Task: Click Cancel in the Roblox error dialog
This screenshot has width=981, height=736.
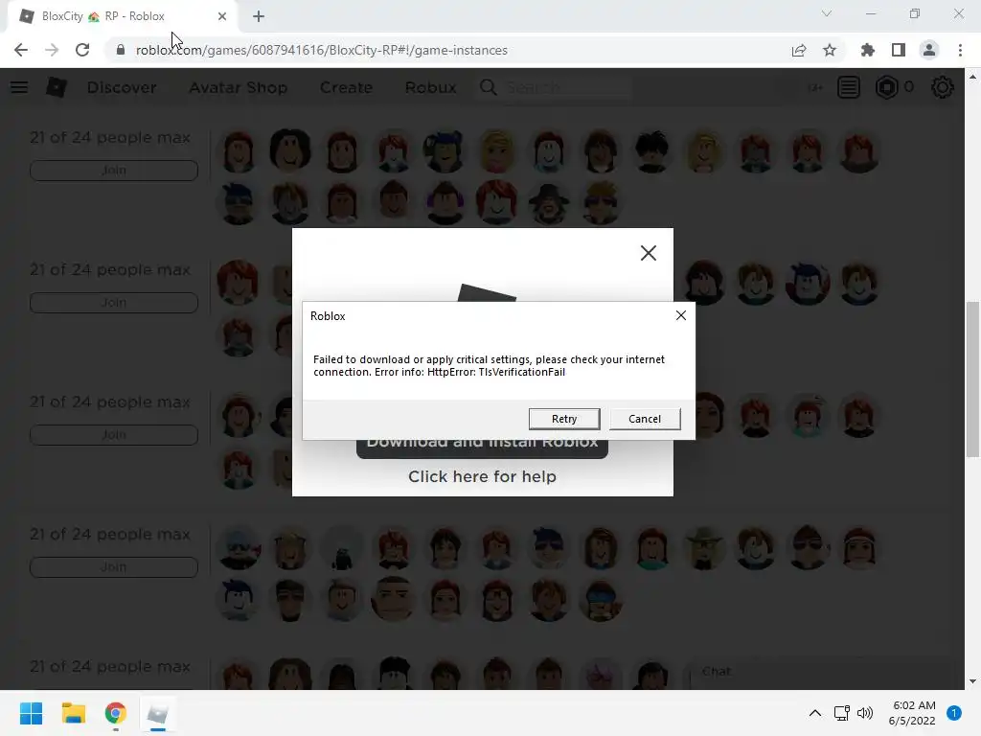Action: tap(645, 419)
